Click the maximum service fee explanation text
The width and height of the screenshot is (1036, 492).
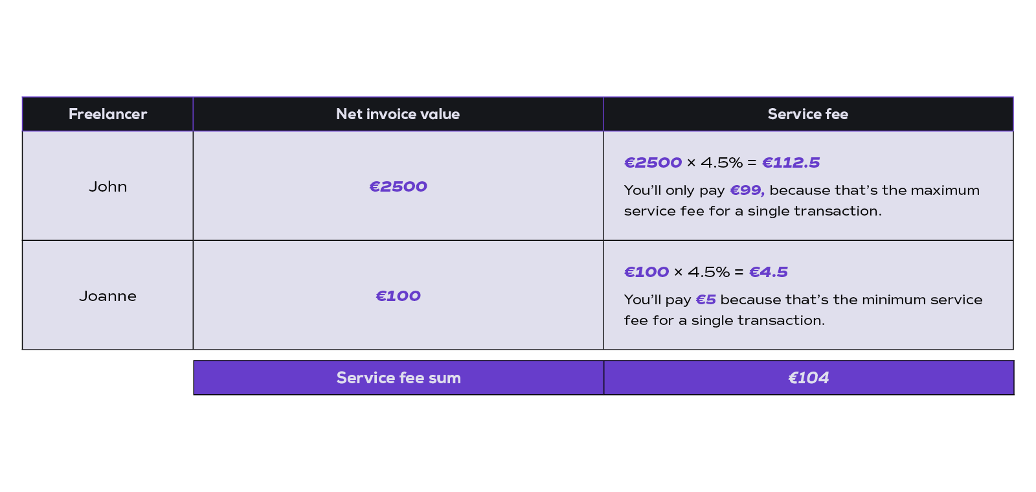[x=802, y=201]
